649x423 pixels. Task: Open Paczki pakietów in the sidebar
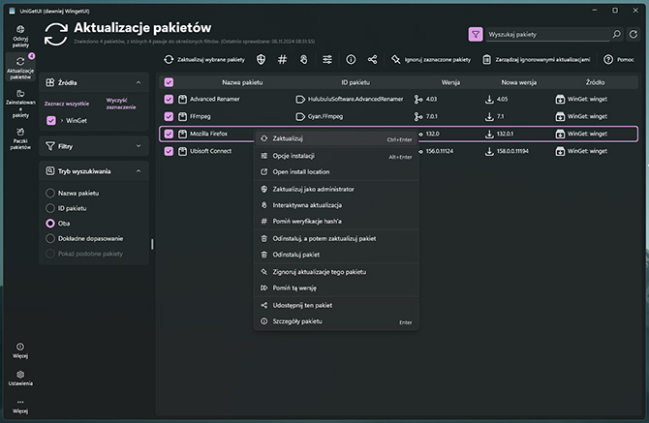coord(20,138)
